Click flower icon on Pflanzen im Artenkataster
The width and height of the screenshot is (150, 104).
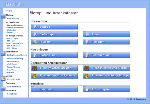tap(35, 76)
